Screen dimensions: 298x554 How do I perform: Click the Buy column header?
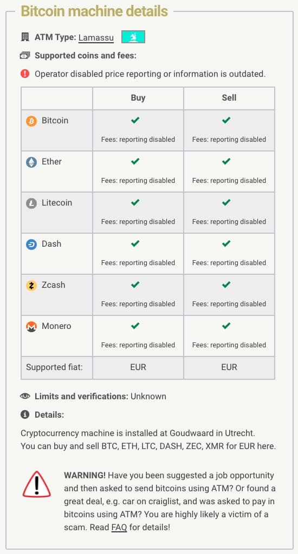[138, 98]
